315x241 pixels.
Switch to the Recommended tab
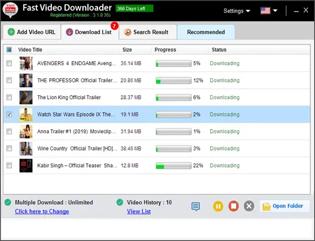[x=206, y=32]
